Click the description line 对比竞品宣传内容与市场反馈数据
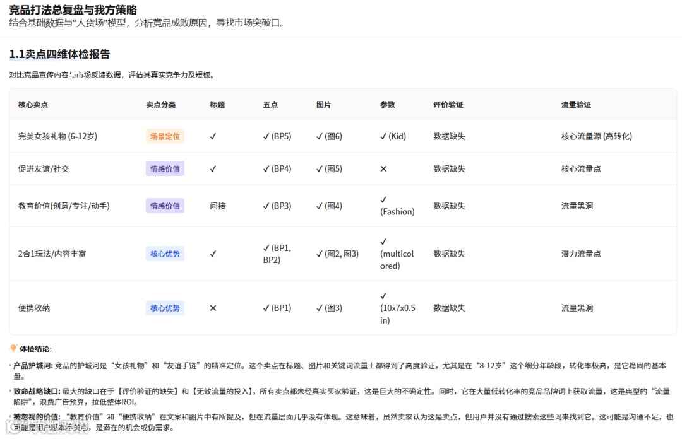Image resolution: width=682 pixels, height=439 pixels. 112,75
